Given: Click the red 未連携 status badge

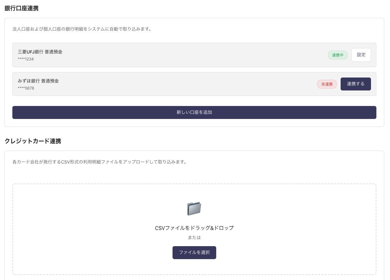Looking at the screenshot, I should click(x=327, y=84).
